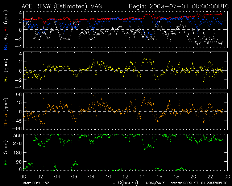Click the '02' hour tick label

click(x=40, y=177)
